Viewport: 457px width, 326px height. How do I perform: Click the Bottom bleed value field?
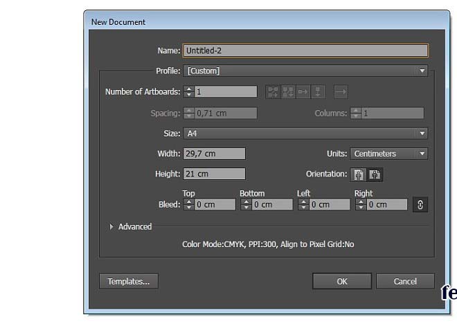272,204
